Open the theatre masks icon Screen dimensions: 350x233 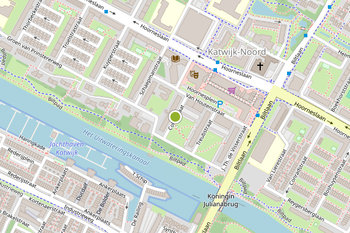tap(194, 75)
